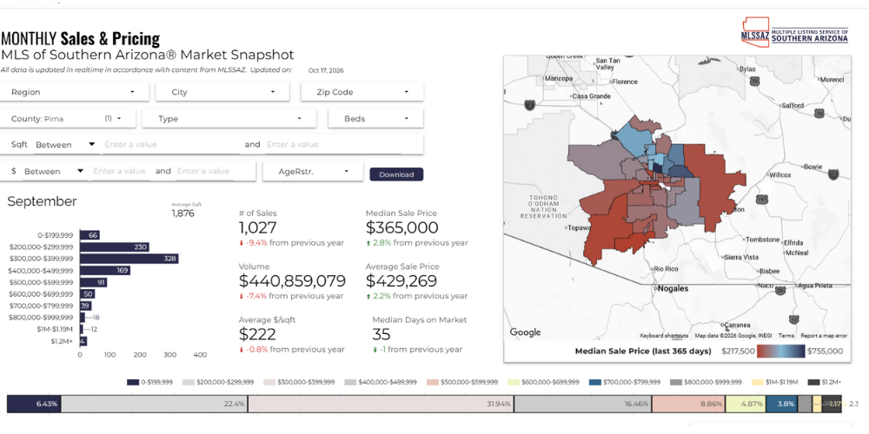
Task: Click the Nogales label on the map
Action: 673,288
